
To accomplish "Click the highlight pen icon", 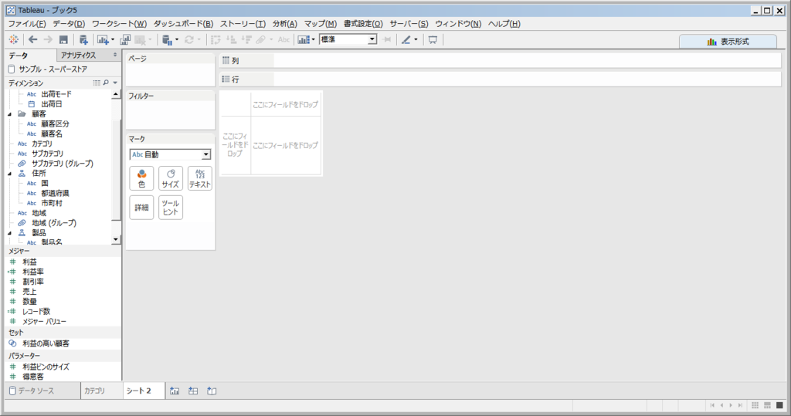I will 406,39.
